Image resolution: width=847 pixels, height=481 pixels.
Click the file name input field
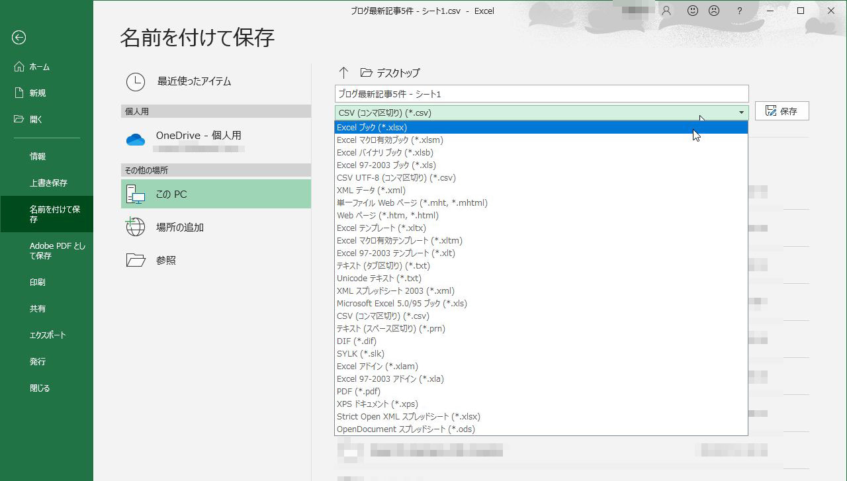pyautogui.click(x=542, y=94)
